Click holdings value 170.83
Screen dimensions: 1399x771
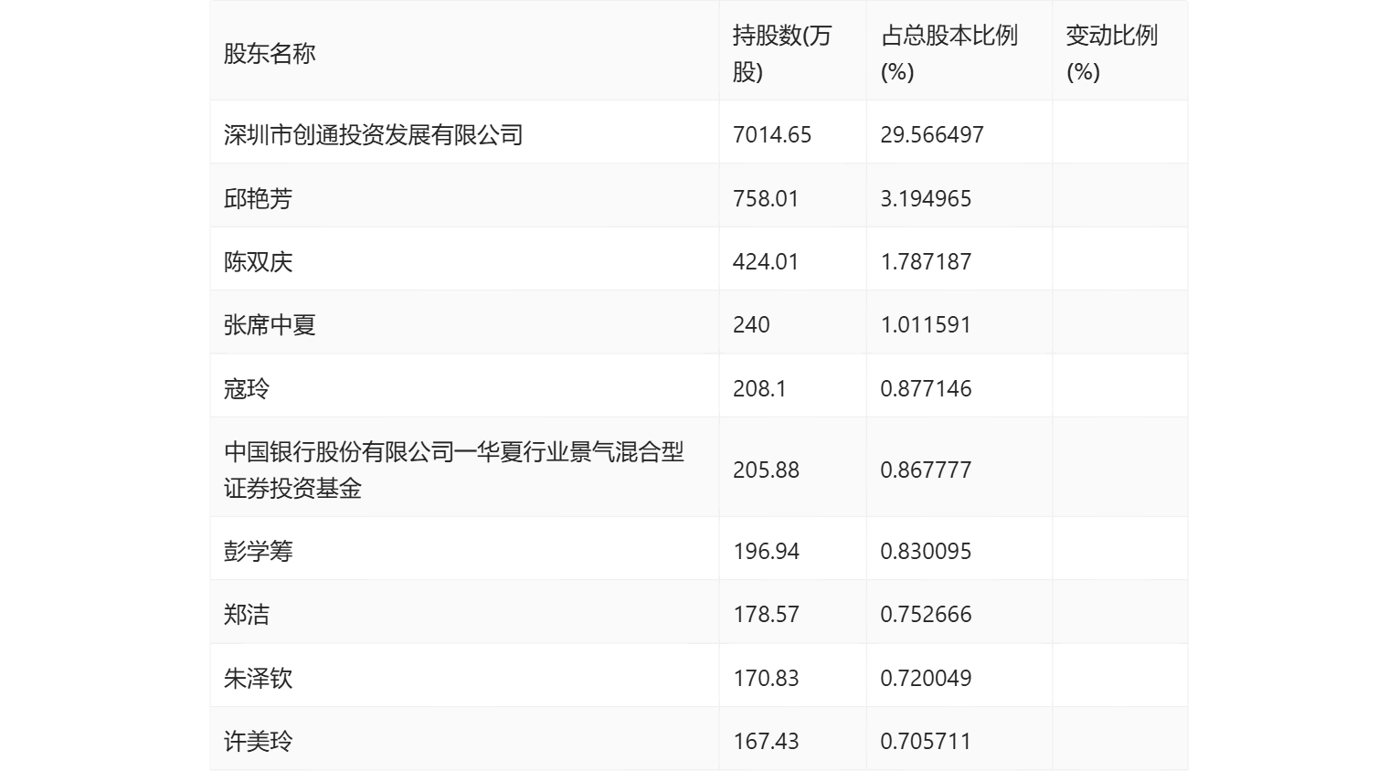pos(766,679)
